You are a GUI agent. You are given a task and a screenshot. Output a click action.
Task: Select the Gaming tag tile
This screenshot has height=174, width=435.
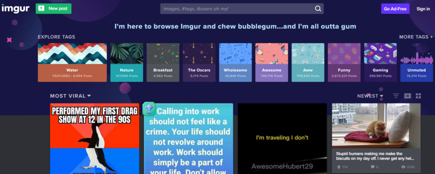380,62
